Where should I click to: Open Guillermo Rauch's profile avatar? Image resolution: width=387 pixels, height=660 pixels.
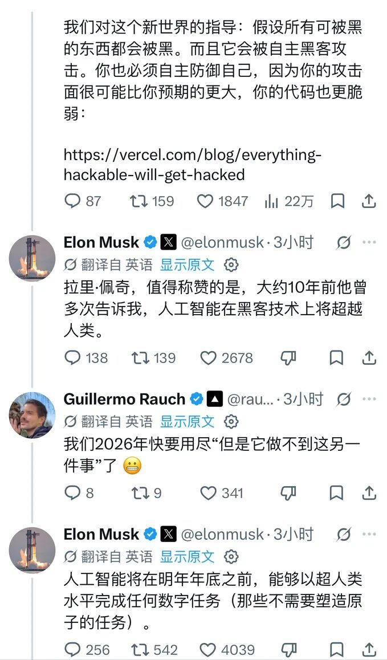tap(32, 415)
